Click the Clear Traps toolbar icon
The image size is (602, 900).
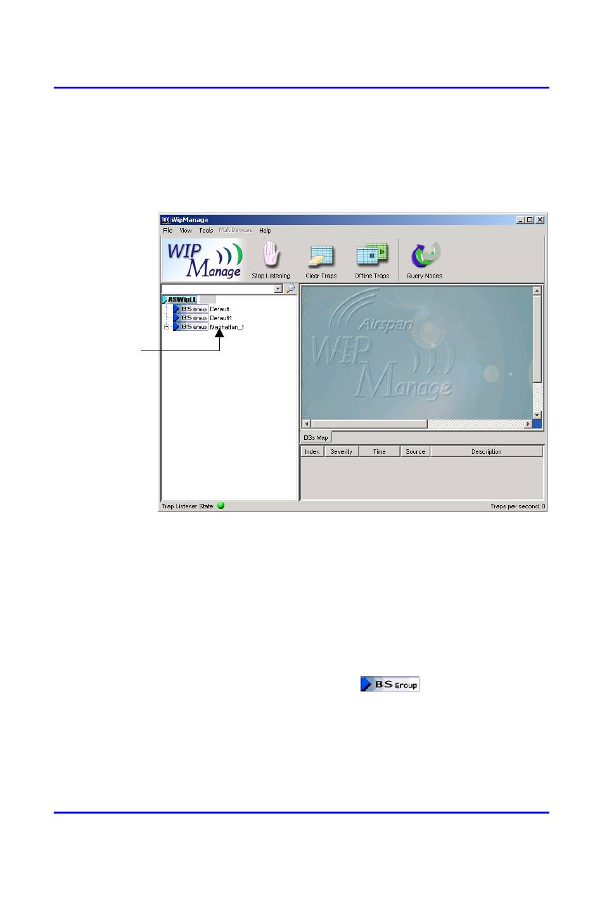[321, 256]
